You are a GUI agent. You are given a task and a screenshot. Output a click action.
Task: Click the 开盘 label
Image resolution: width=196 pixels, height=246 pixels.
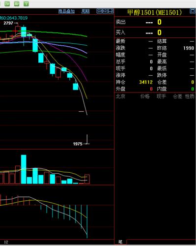tap(162, 55)
